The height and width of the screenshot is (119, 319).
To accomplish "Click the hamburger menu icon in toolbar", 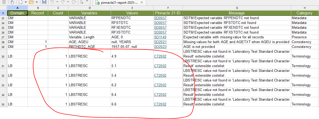I will [4, 2].
